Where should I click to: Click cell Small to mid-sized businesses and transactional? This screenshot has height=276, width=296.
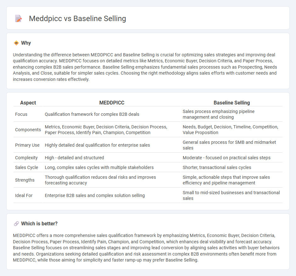[232, 195]
